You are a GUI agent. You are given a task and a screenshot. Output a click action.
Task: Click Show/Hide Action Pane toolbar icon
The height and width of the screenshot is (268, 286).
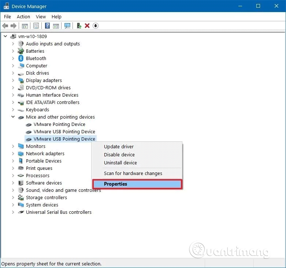point(56,26)
